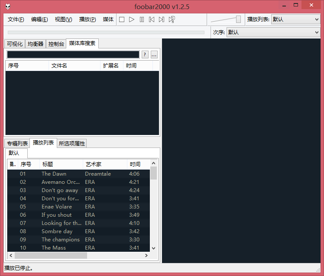Expand the 次序 playback order dropdown
This screenshot has height=276, width=324.
(273, 32)
